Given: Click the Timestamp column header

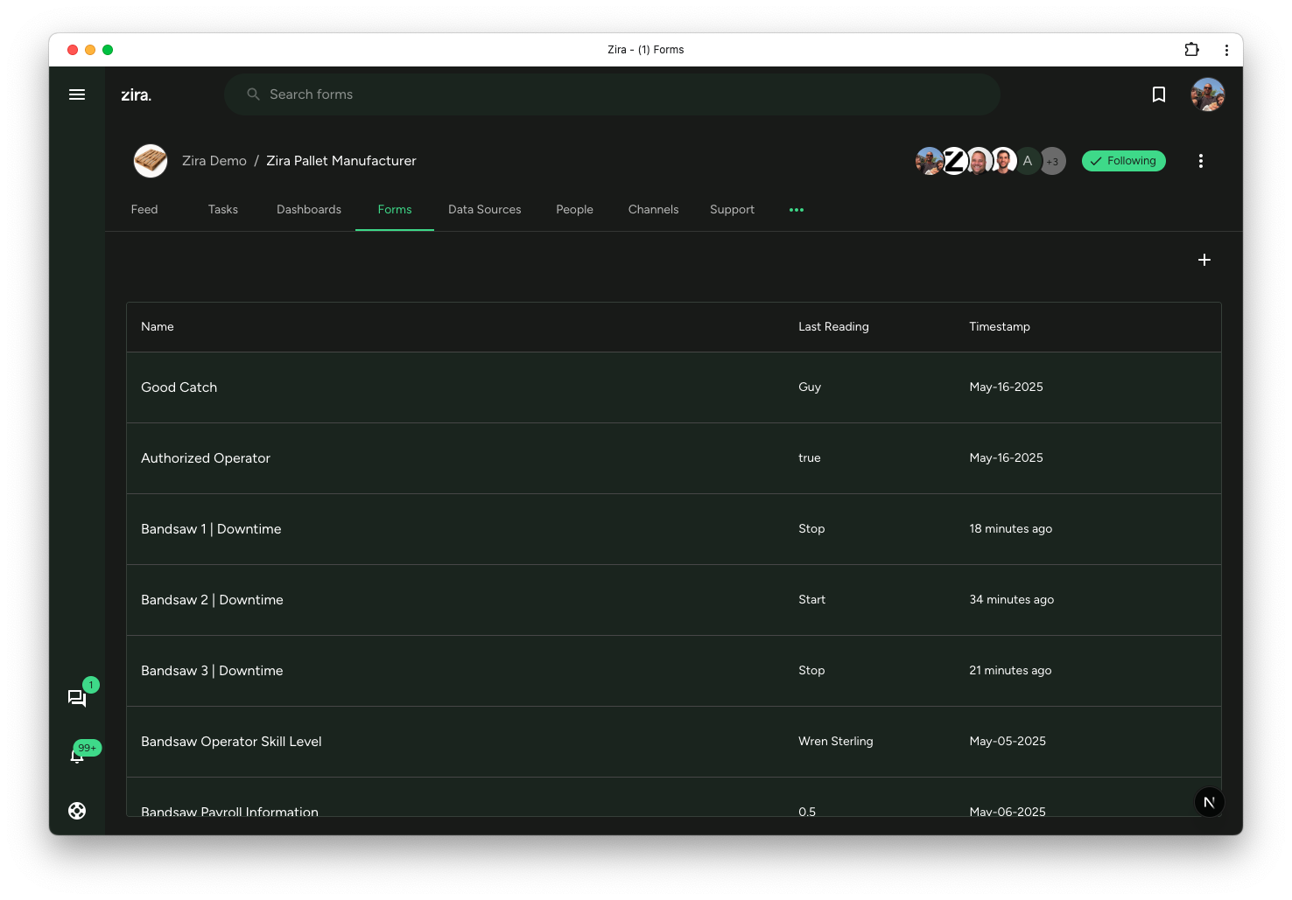Looking at the screenshot, I should [999, 326].
